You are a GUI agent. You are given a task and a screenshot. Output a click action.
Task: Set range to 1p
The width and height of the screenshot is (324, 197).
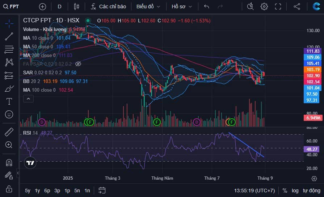pyautogui.click(x=67, y=191)
